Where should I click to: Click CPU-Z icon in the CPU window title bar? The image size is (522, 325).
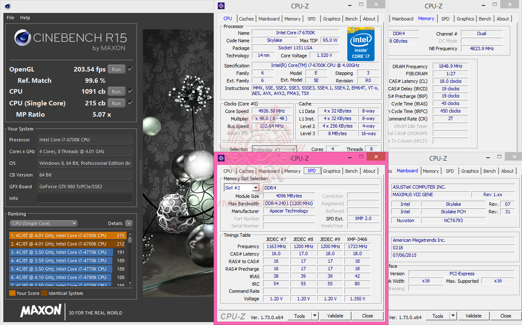tap(221, 5)
